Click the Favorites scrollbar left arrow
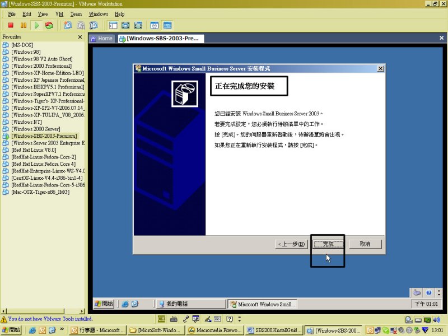 coord(3,311)
